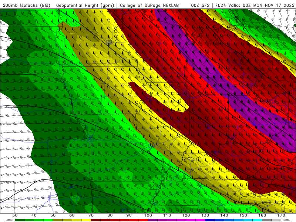296x222 pixels.
Task: Click the '110' label on the color scale
Action: 167,215
